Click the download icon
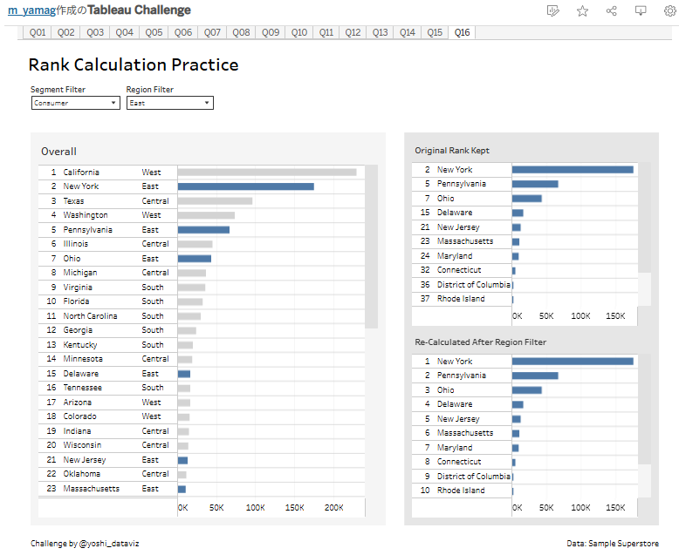Image resolution: width=679 pixels, height=555 pixels. click(x=641, y=10)
